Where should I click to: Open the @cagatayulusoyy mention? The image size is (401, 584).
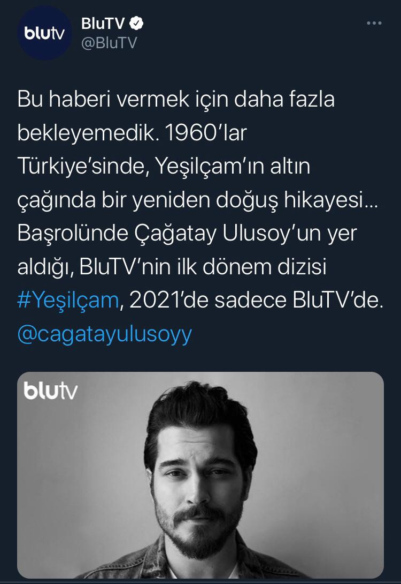click(x=104, y=334)
